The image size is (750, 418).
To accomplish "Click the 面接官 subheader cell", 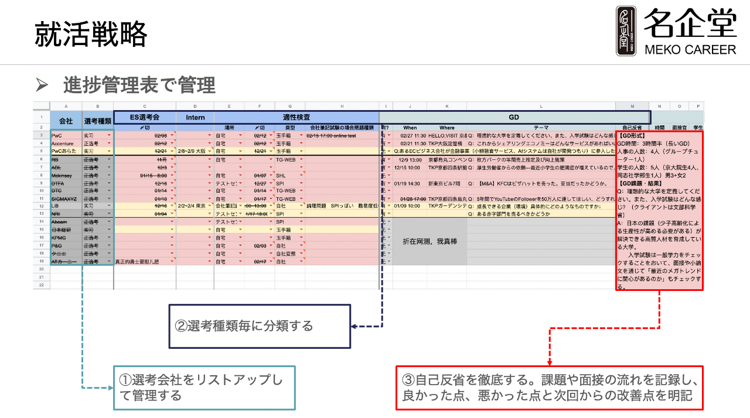I will [680, 128].
